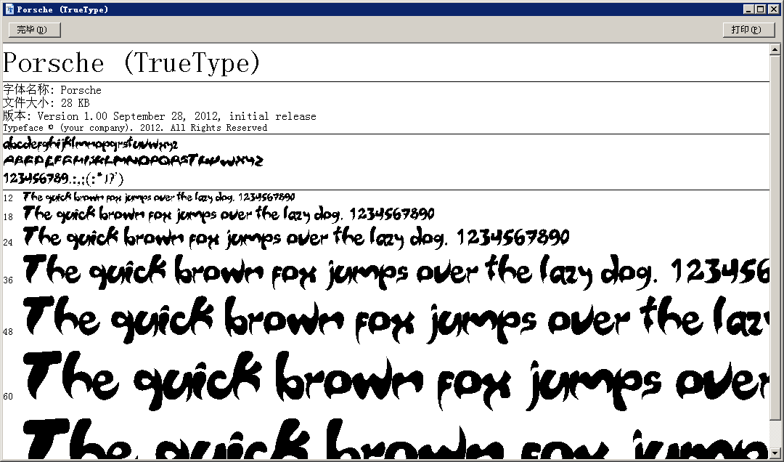Viewport: 784px width, 462px height.
Task: Click the '36' size label
Action: tap(8, 280)
